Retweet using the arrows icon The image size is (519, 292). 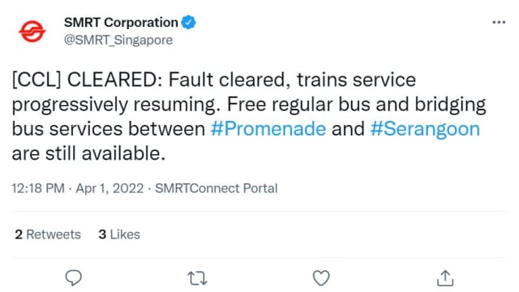[198, 278]
